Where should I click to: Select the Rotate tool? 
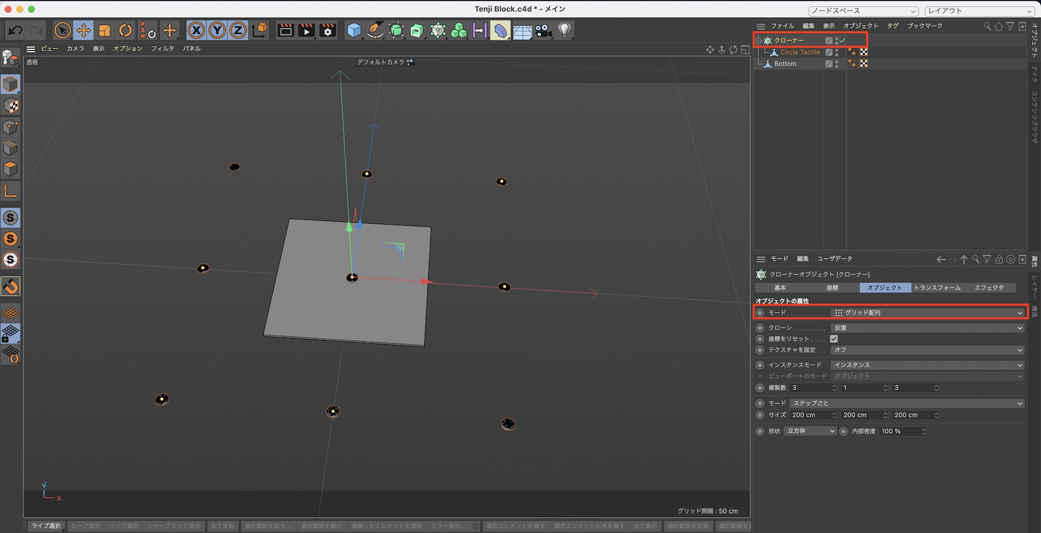pyautogui.click(x=125, y=31)
